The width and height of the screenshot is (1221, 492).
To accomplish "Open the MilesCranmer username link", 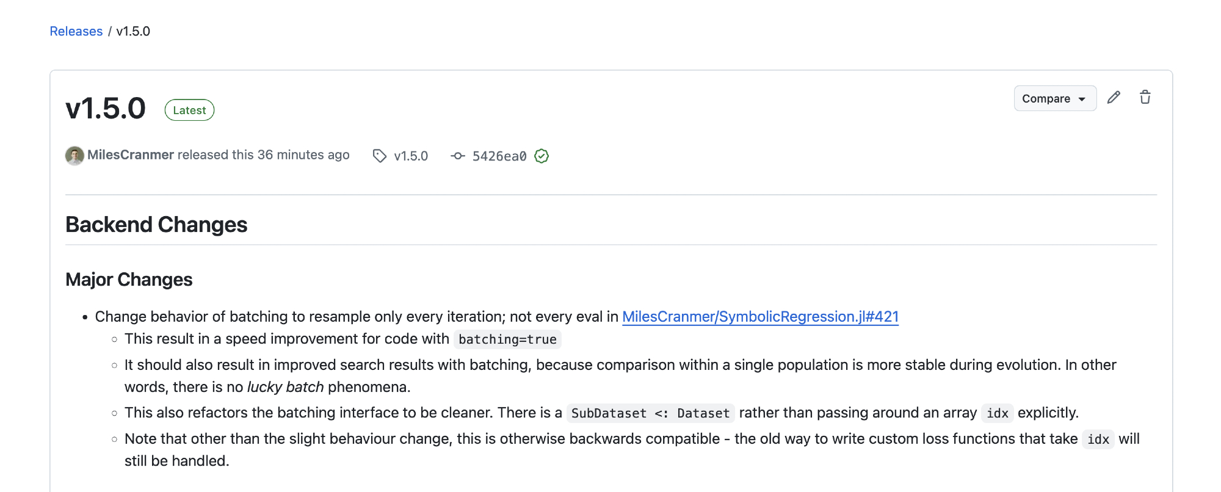I will coord(131,155).
